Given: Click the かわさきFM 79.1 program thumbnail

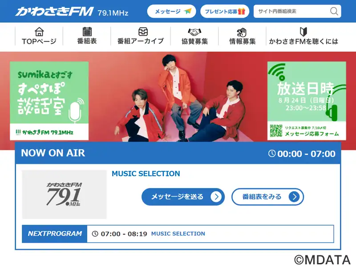Looking at the screenshot, I should [64, 194].
